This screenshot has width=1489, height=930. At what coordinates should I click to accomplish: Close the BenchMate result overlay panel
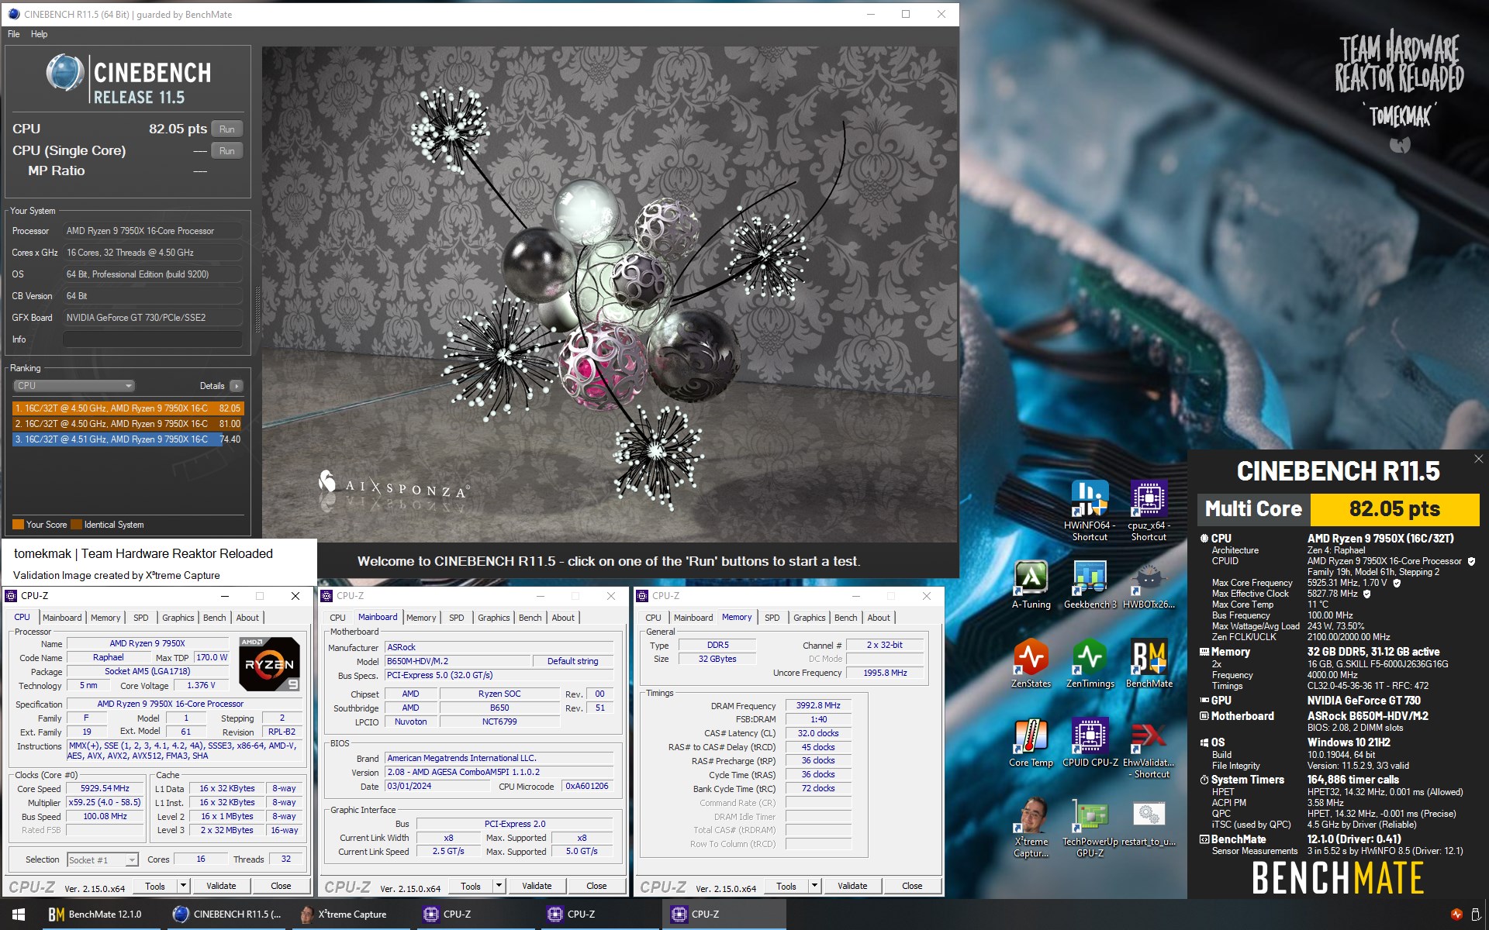tap(1478, 459)
